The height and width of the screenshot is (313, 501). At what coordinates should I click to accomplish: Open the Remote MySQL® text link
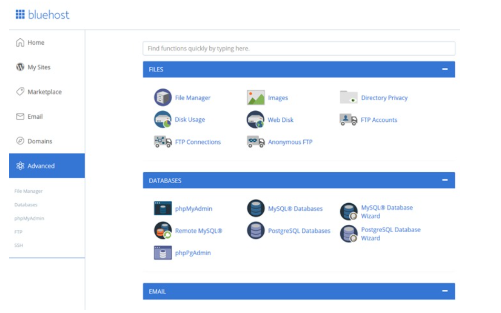(198, 231)
